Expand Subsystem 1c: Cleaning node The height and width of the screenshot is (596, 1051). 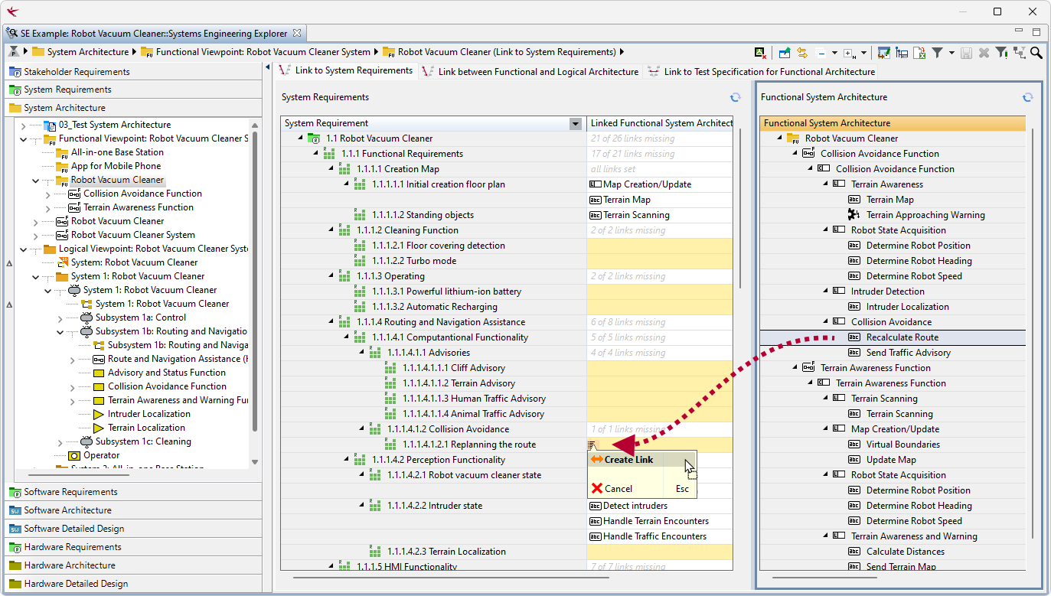[x=60, y=441]
